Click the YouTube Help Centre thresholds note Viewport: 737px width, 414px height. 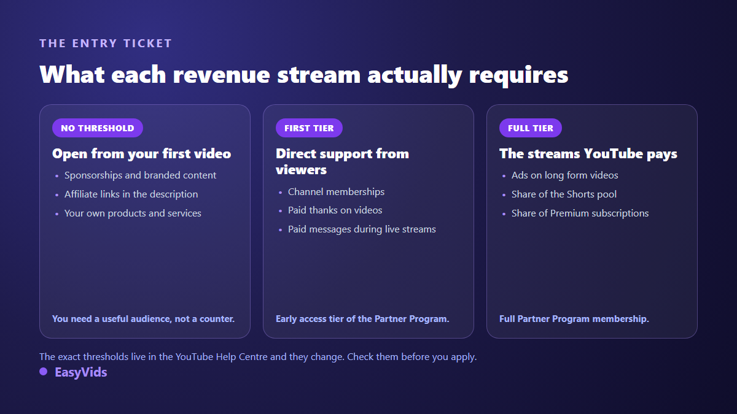tap(258, 356)
